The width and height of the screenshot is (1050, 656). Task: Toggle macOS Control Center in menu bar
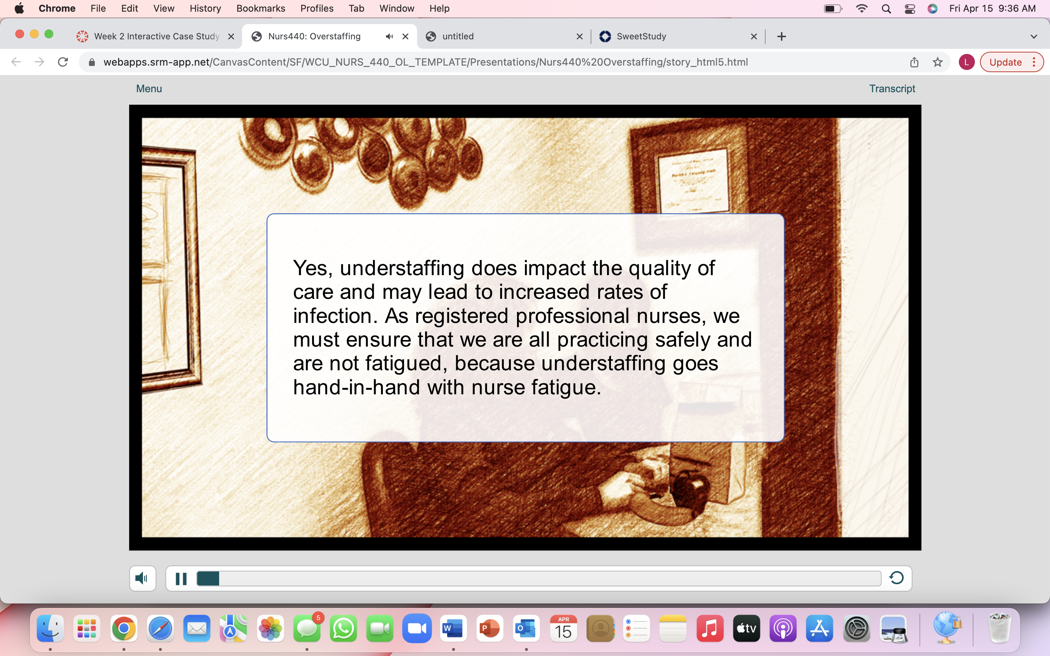[909, 8]
